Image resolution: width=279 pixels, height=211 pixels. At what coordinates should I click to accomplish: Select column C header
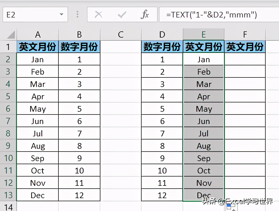pos(121,34)
